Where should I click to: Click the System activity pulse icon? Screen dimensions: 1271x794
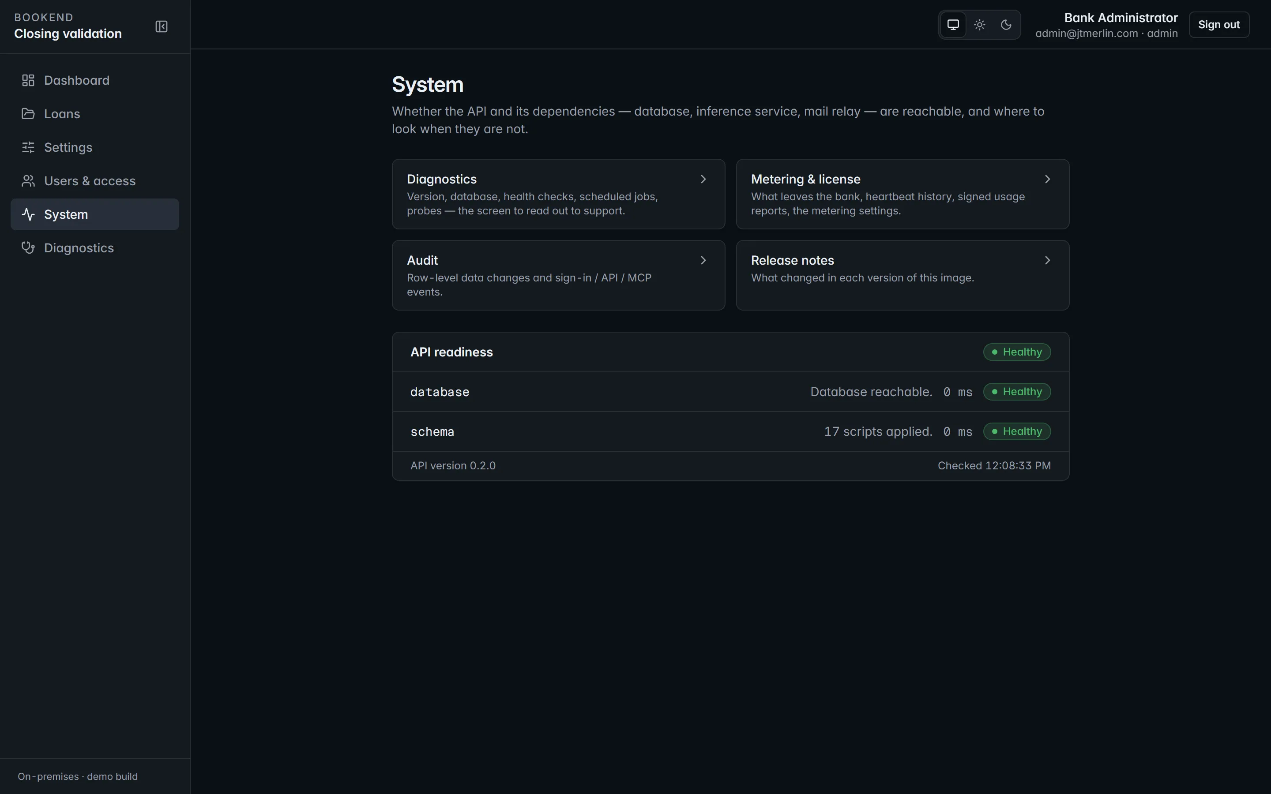(x=28, y=214)
